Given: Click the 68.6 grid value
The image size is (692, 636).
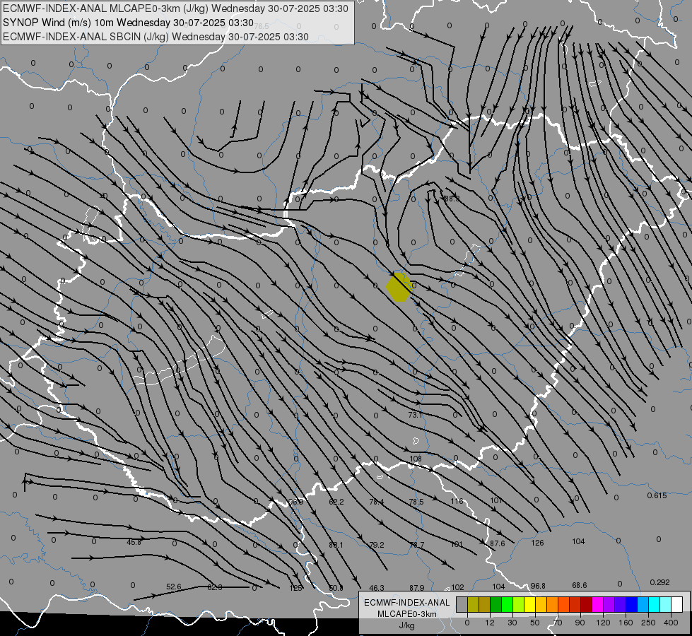Looking at the screenshot, I should tap(580, 585).
